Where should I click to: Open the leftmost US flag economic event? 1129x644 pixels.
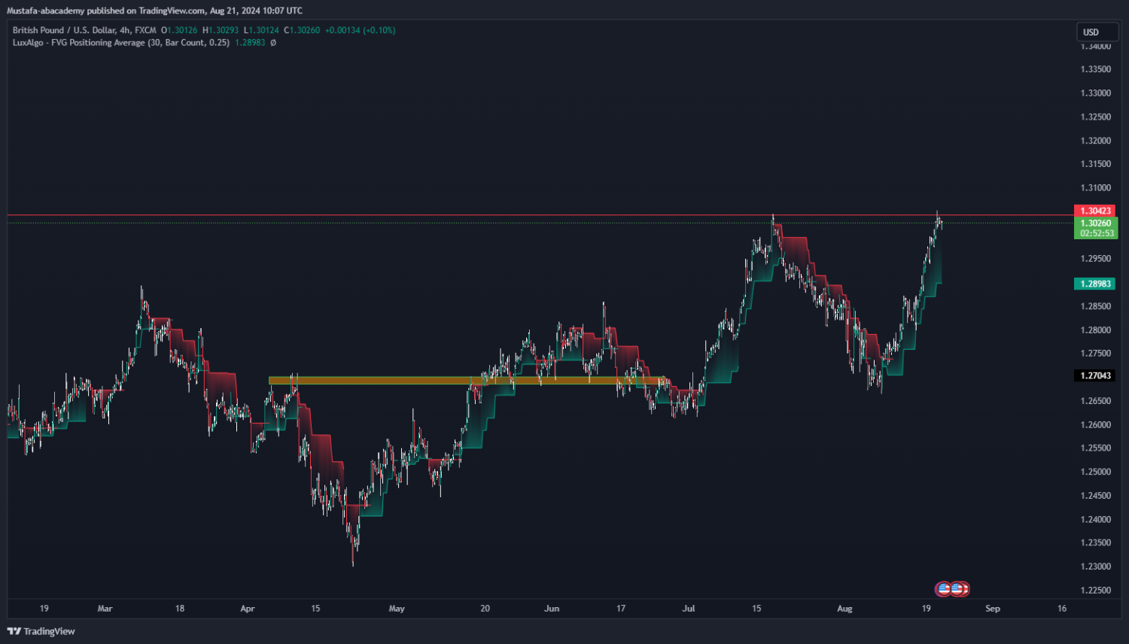pos(943,589)
